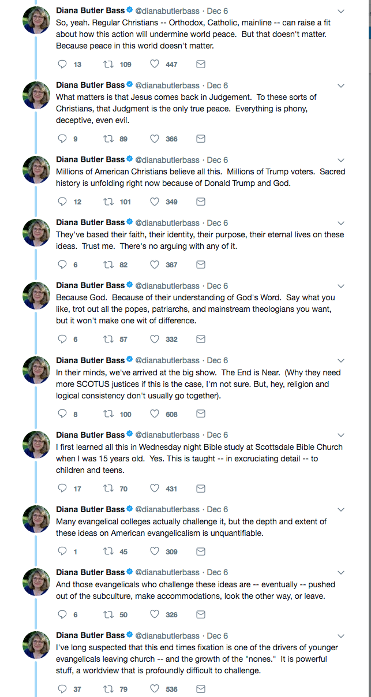Open the dropdown arrow on the 'So, yeah' tweet
The image size is (371, 697).
pyautogui.click(x=341, y=11)
